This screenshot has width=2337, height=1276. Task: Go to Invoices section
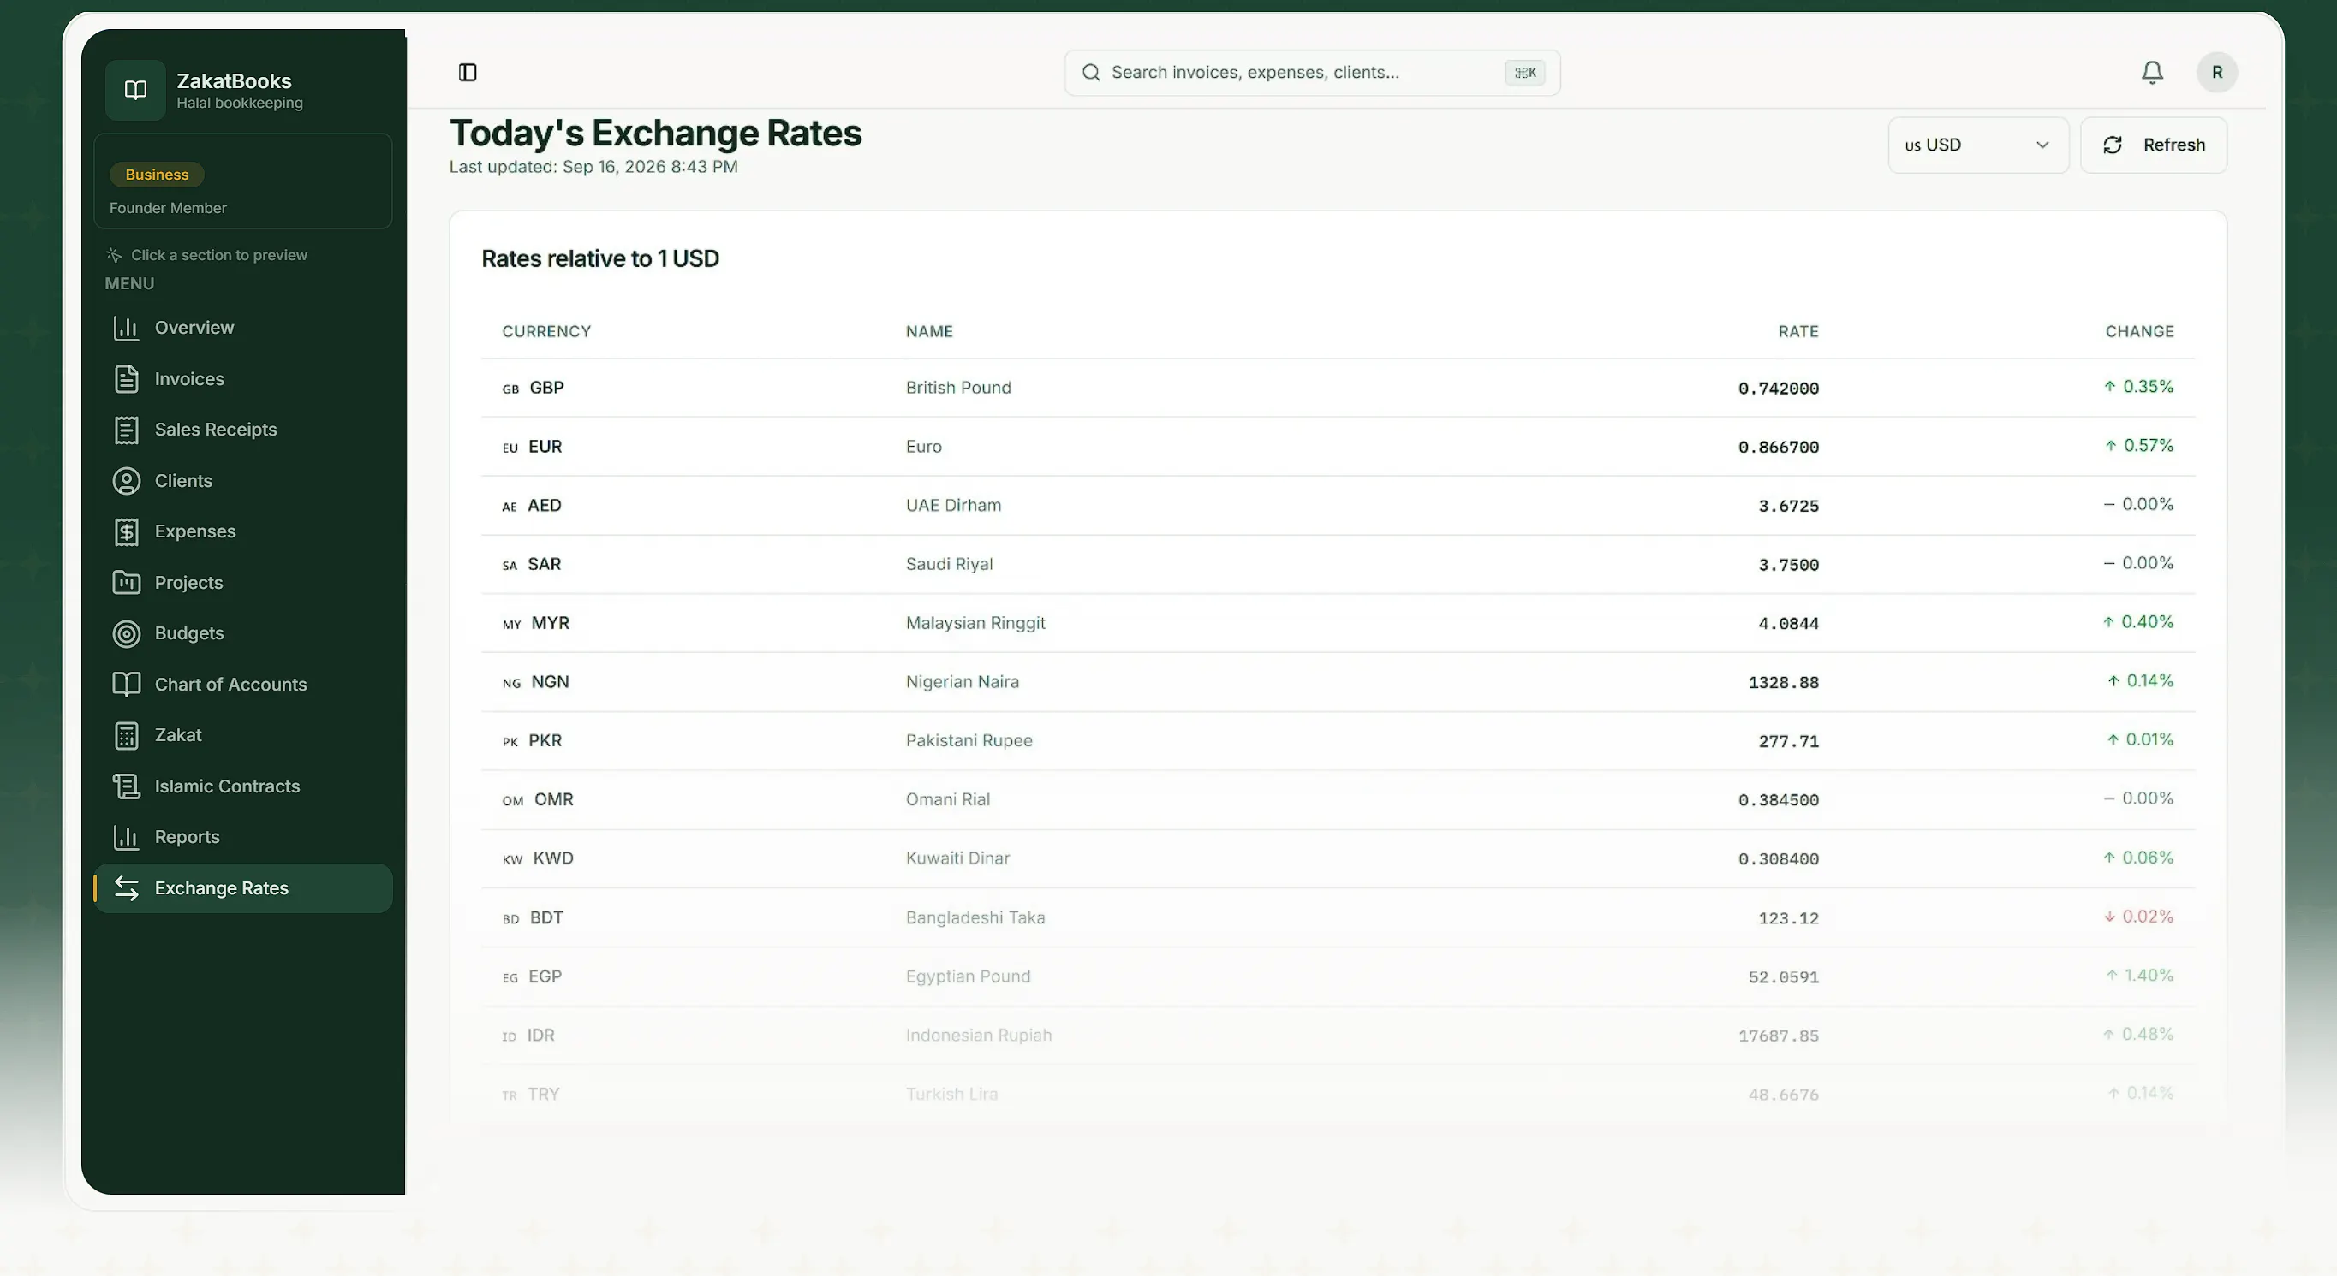242,378
